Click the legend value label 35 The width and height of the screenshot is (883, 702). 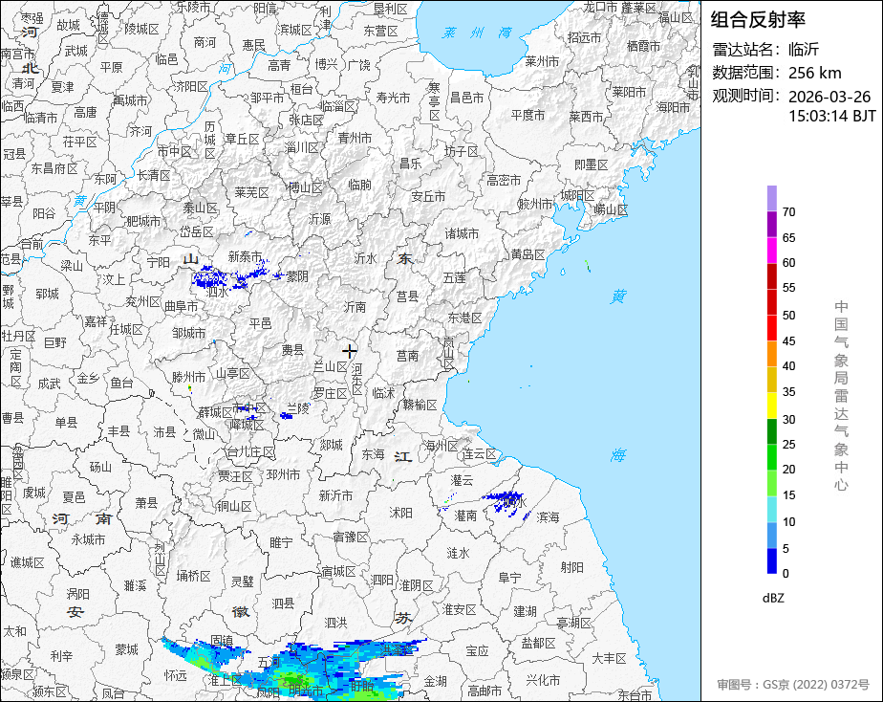tap(789, 392)
